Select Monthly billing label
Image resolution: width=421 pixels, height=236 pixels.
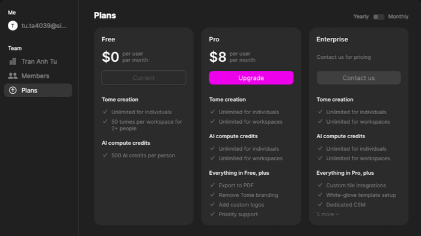pos(398,17)
